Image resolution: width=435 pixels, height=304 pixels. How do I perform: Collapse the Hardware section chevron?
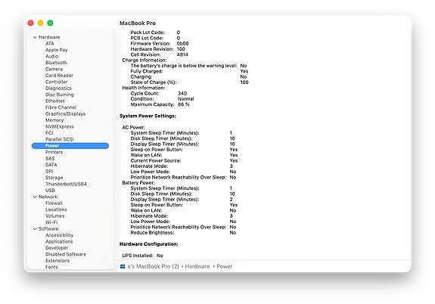pos(35,37)
